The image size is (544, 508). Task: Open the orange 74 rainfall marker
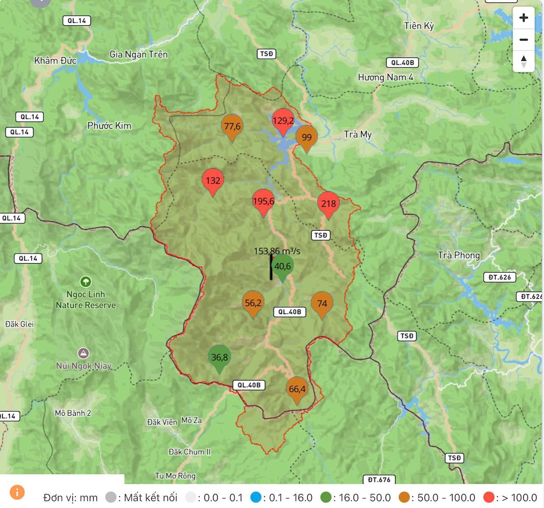pyautogui.click(x=322, y=304)
